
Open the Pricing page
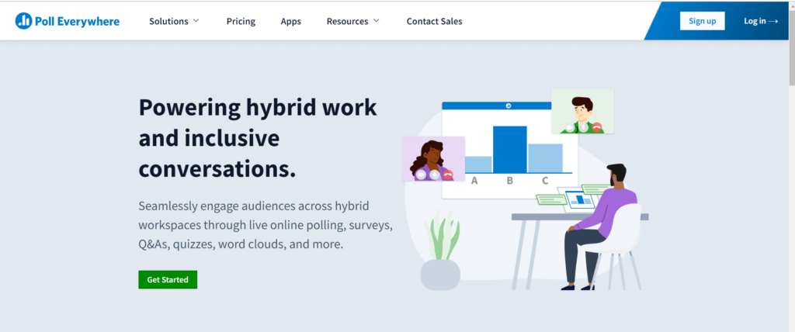(x=241, y=21)
